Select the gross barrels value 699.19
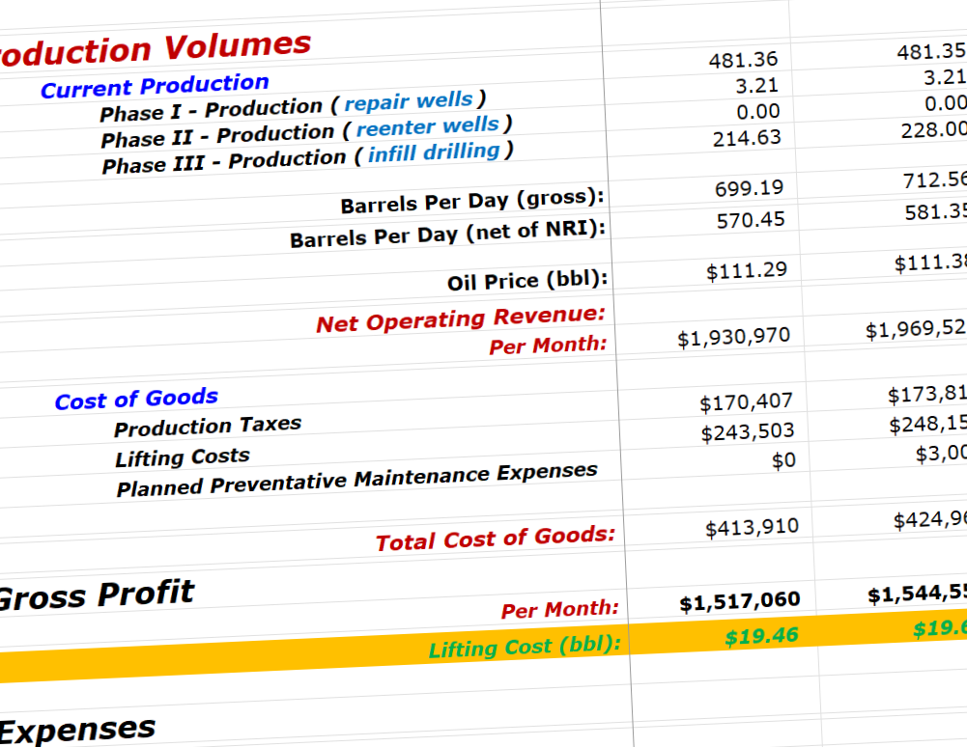 coord(749,188)
